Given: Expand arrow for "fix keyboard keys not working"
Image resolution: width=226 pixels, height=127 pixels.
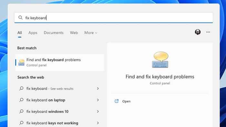Looking at the screenshot, I should pyautogui.click(x=98, y=123).
